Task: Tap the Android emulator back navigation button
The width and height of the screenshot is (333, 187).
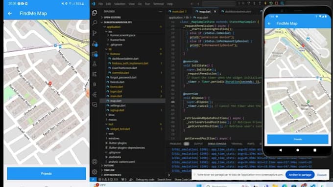Action: coord(280,150)
